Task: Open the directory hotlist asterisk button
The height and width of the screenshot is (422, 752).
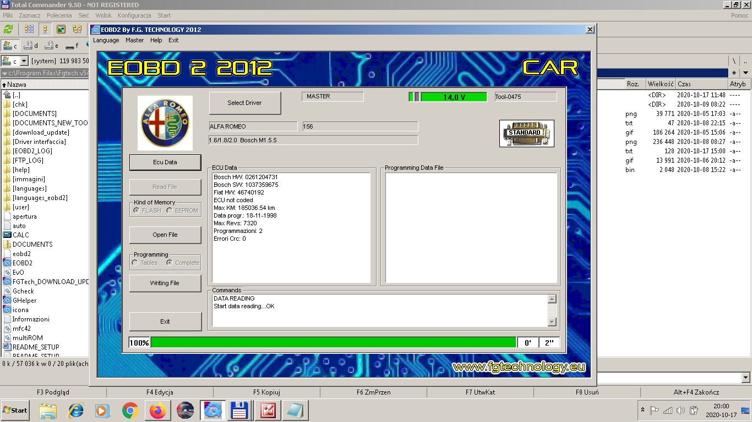Action: [x=734, y=73]
